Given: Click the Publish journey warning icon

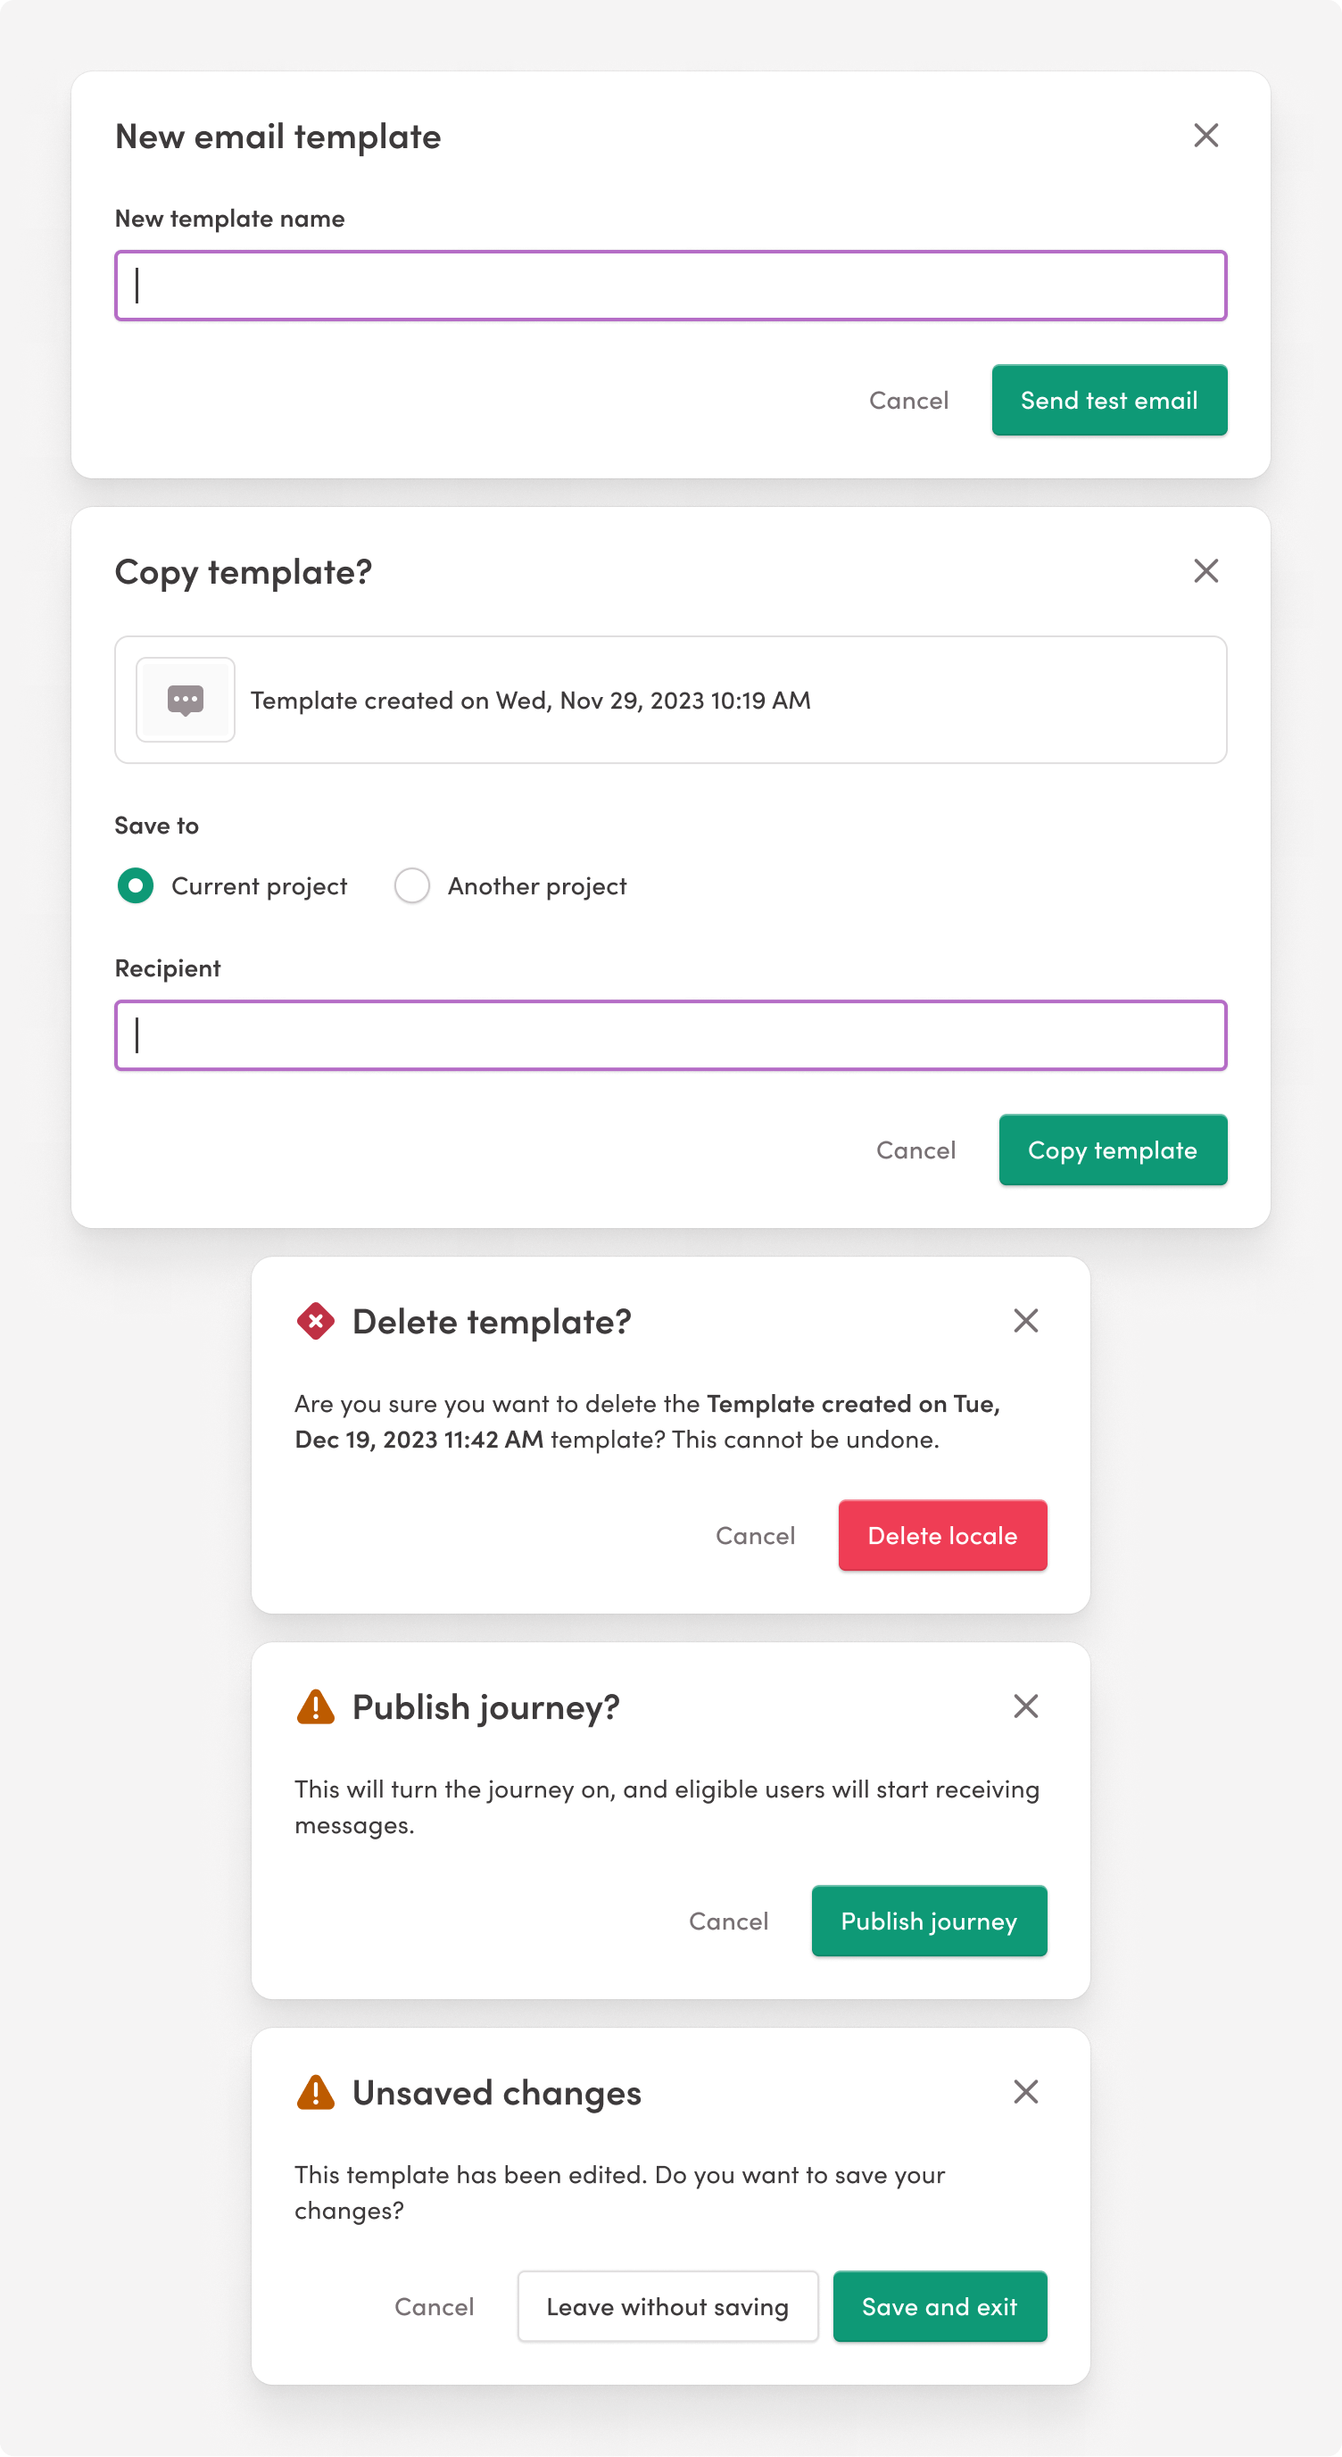Looking at the screenshot, I should 316,1707.
